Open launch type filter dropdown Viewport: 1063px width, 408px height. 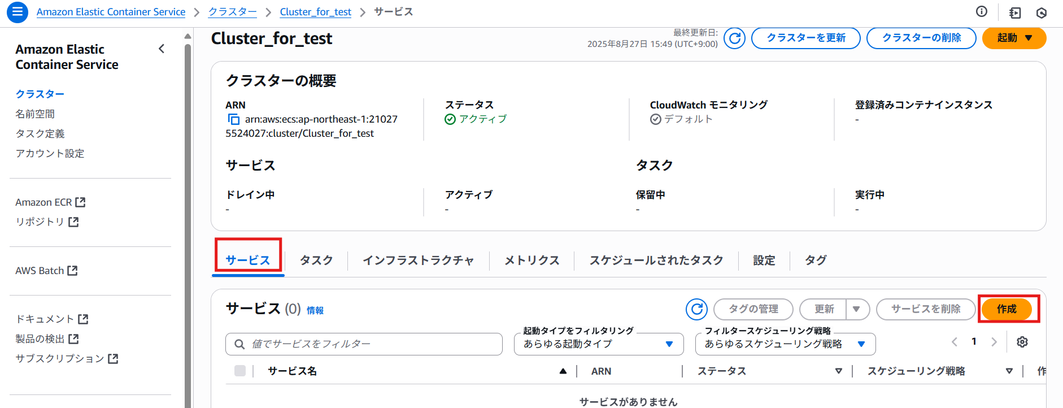point(599,344)
